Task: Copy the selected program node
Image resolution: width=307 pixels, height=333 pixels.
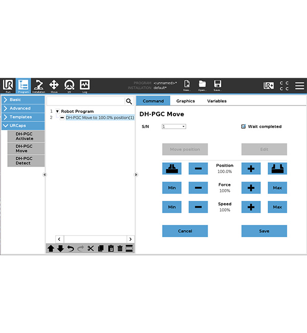Action: [x=101, y=248]
